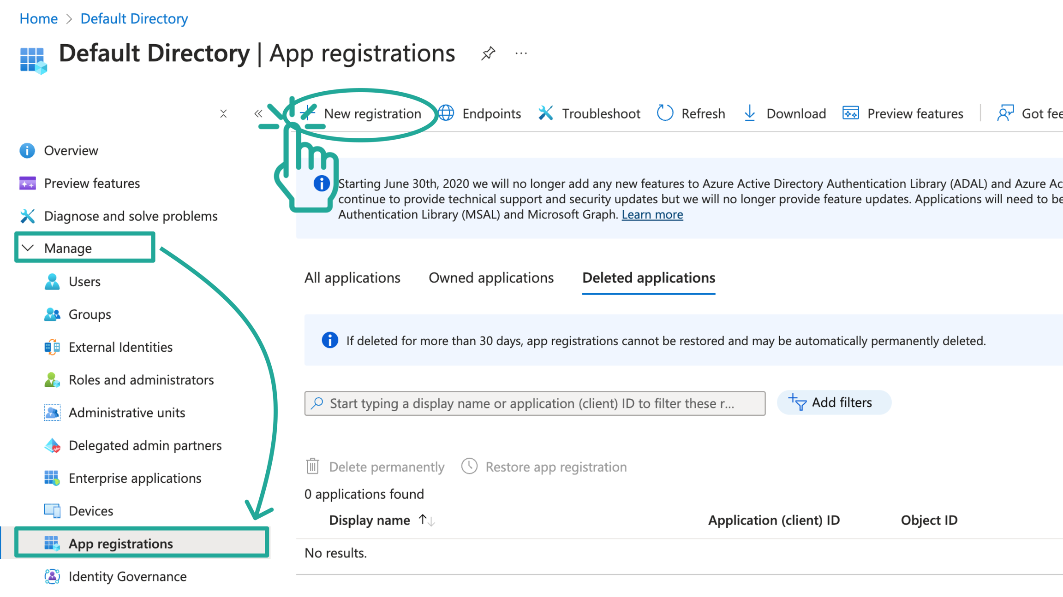
Task: Open Endpoints from the toolbar
Action: [480, 113]
